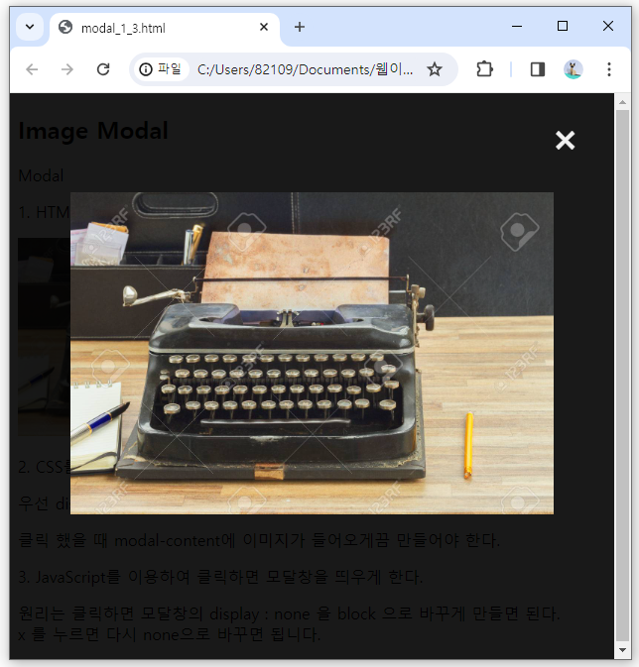Open the tab search dropdown arrow
This screenshot has width=639, height=667.
click(x=30, y=27)
